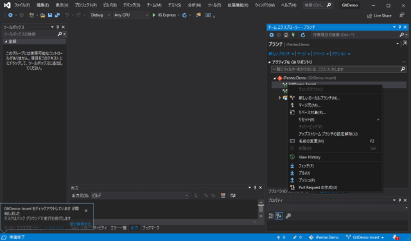The height and width of the screenshot is (241, 411).
Task: Click the Team Explorer Home icon
Action: point(286,35)
